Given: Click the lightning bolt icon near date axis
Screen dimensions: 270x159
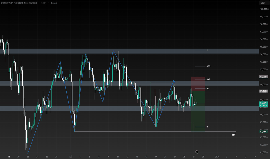Looking at the screenshot, I should pyautogui.click(x=197, y=152).
